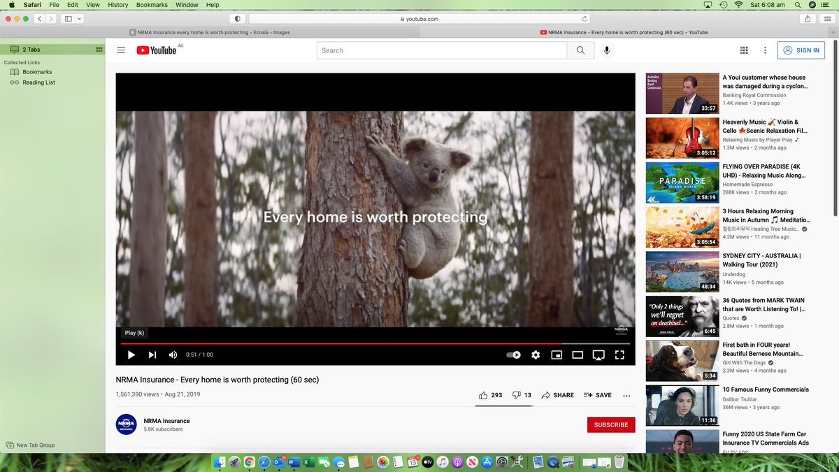
Task: Click the red SUBSCRIBE button
Action: point(611,424)
